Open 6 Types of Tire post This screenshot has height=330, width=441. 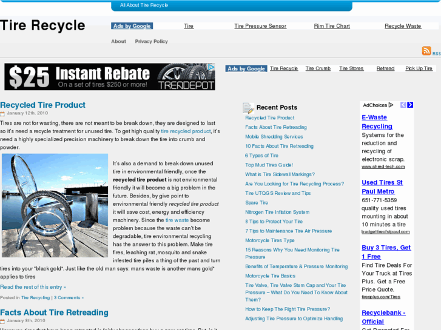261,156
